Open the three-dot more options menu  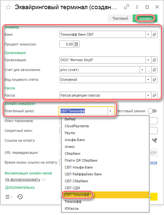[137, 7]
